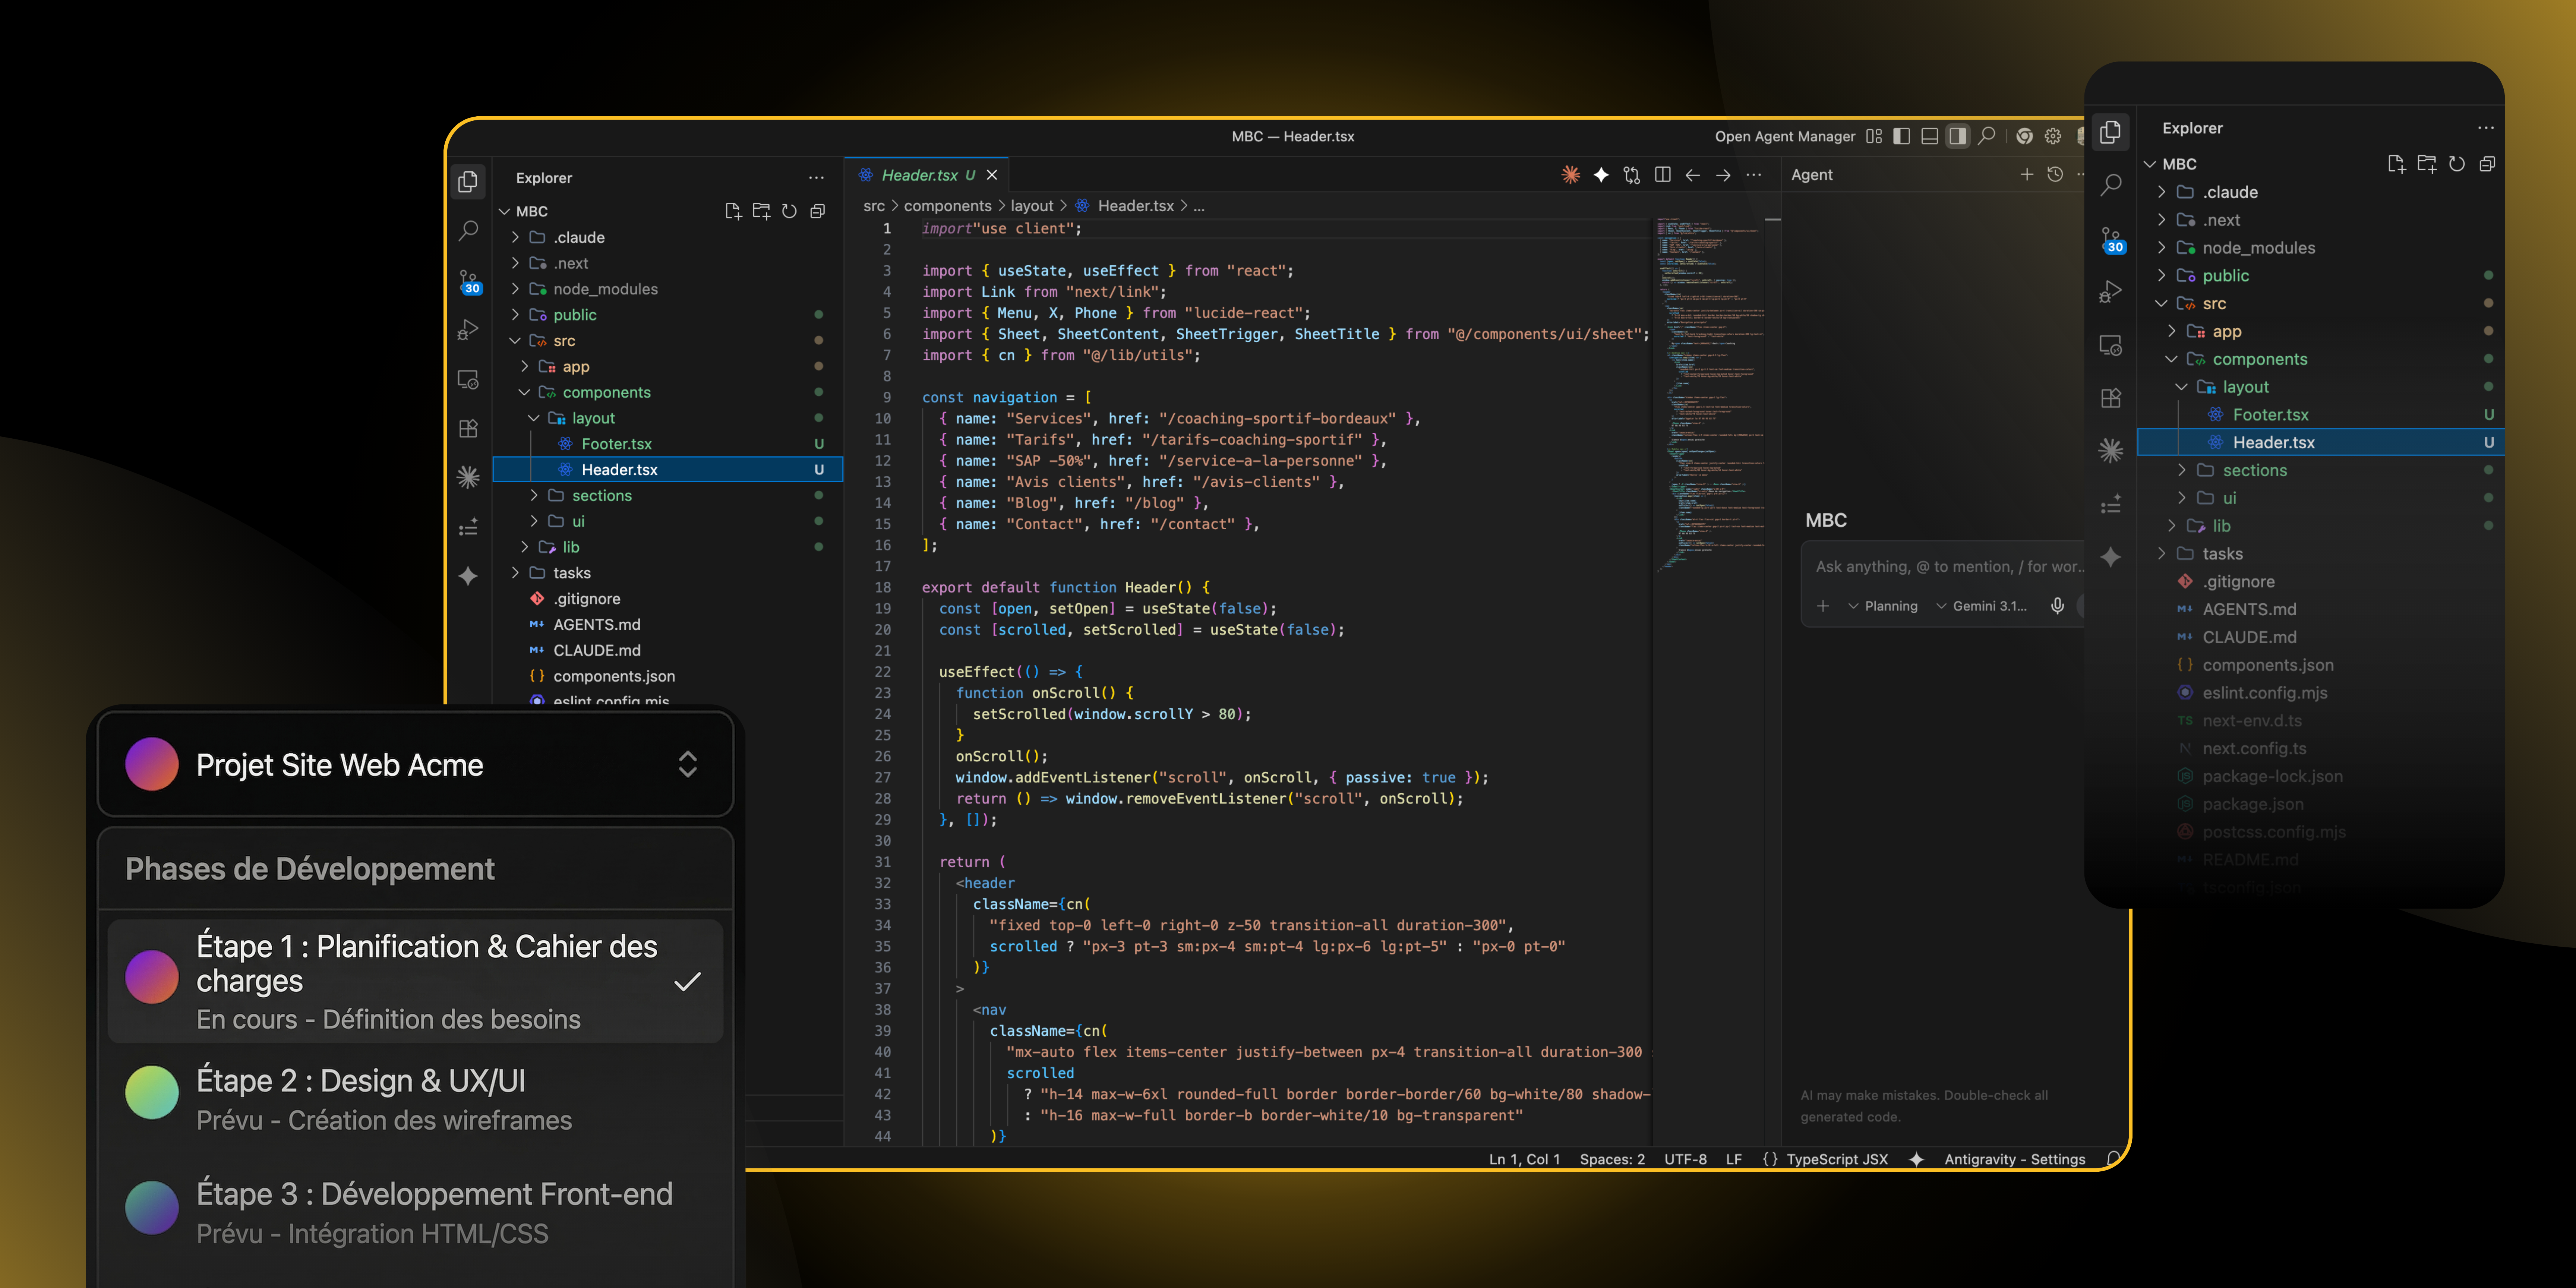Click the New File icon in Explorer
2576x1288 pixels.
pos(733,211)
